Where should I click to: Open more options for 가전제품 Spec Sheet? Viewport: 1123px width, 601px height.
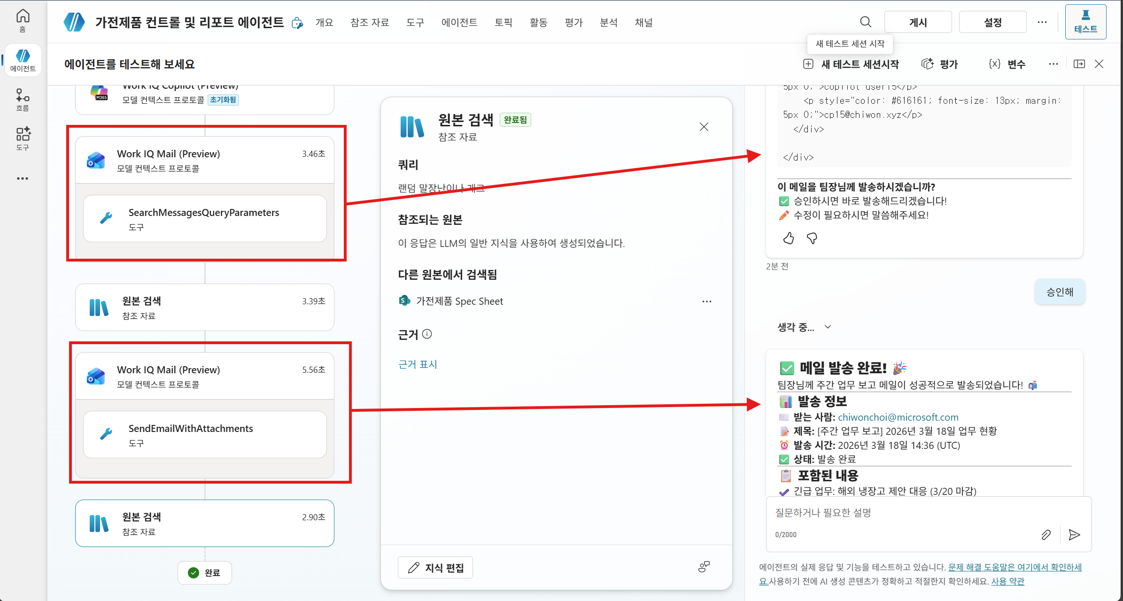coord(707,301)
